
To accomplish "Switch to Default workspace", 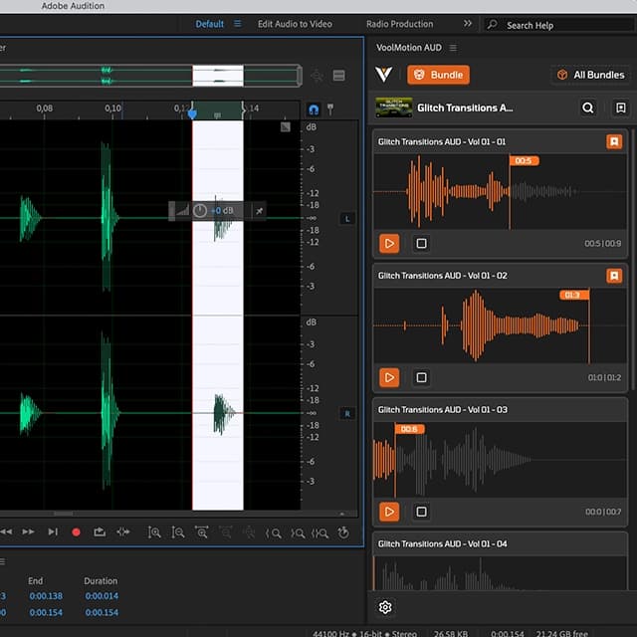I will (x=210, y=24).
